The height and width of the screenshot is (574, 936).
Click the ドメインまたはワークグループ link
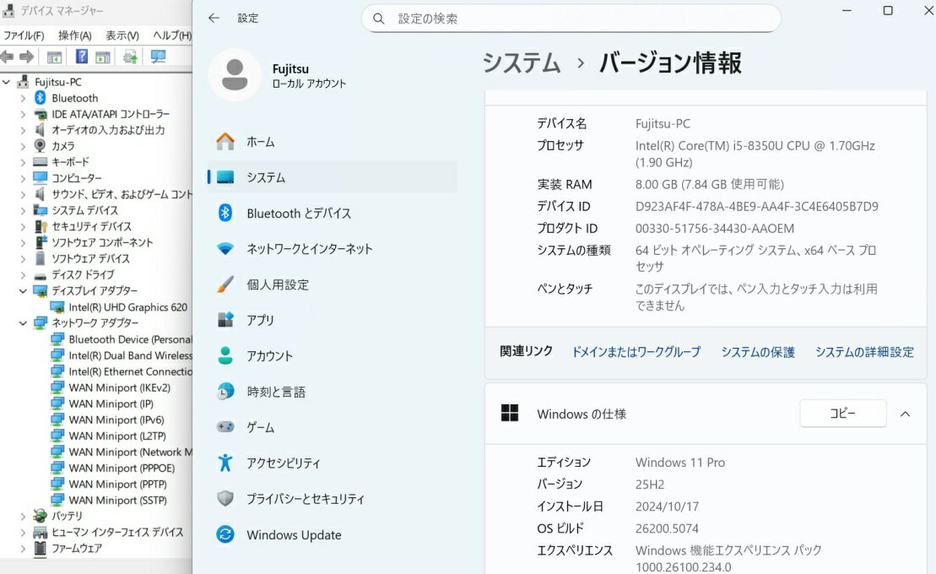(636, 352)
